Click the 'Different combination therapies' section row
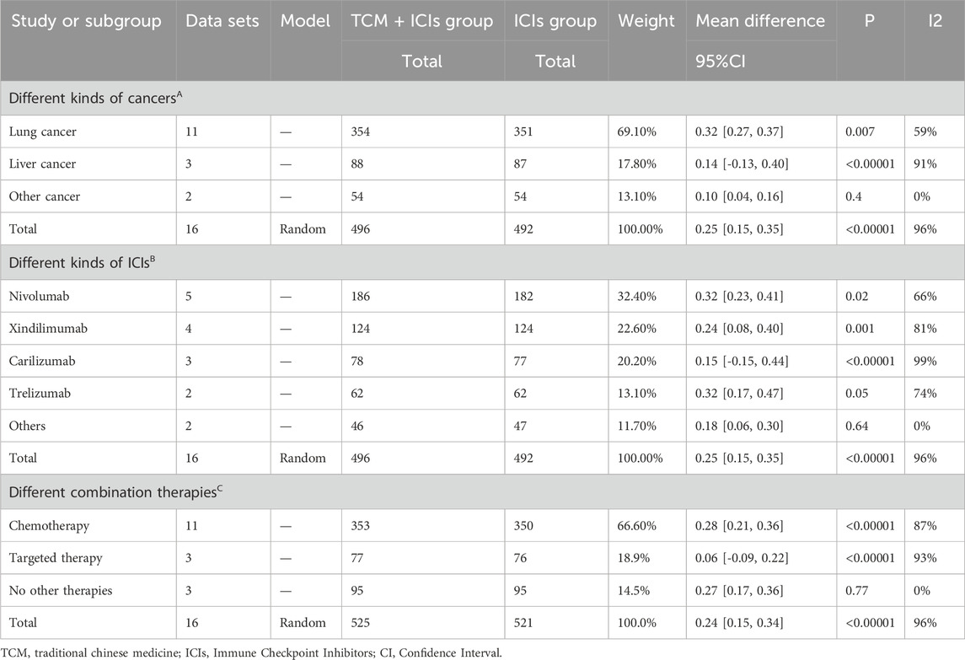 point(101,491)
